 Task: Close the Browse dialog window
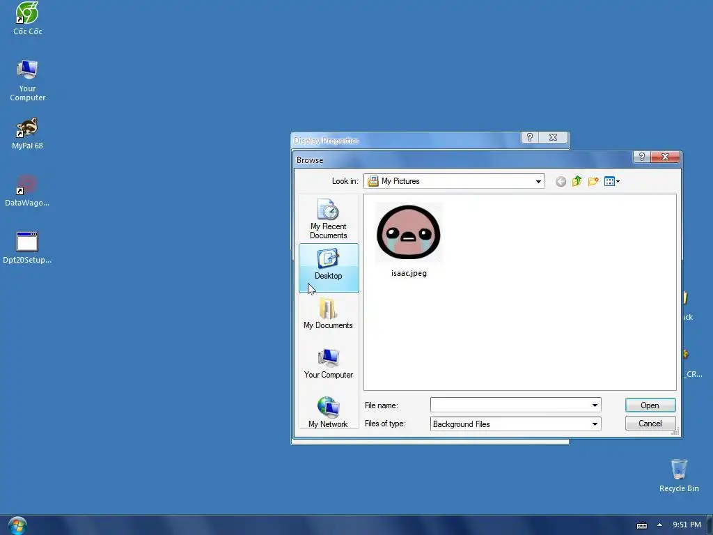[665, 157]
